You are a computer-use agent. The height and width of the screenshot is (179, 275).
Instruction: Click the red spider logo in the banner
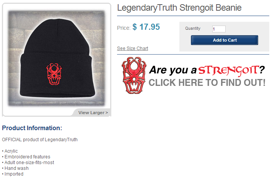134,75
